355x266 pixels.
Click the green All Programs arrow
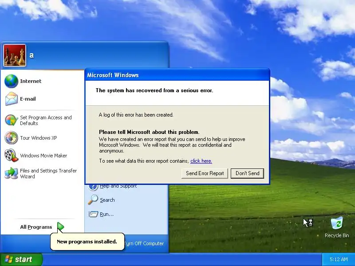(x=60, y=227)
